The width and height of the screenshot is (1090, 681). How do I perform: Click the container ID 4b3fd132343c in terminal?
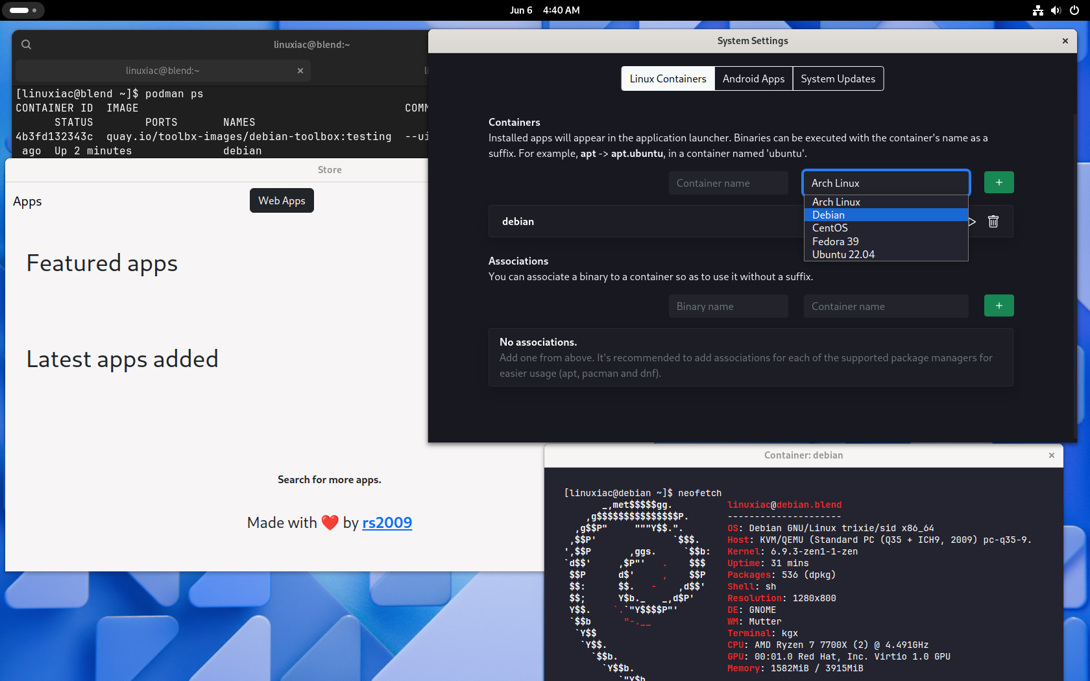(x=54, y=136)
